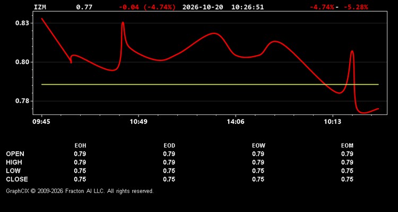Click the EOM OPEN value 0.79
398x212 pixels.
tap(347, 154)
